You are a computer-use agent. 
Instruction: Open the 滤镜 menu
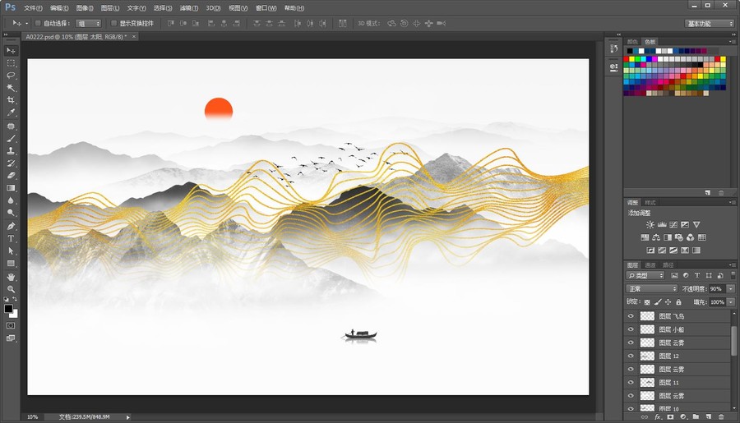pos(189,8)
